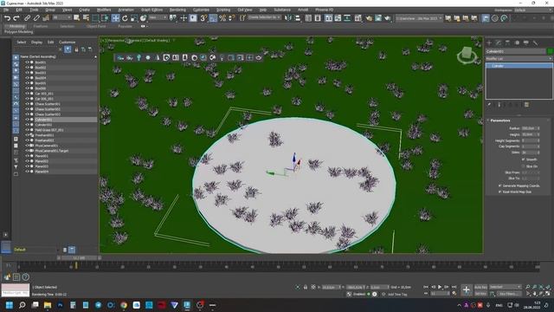The width and height of the screenshot is (554, 312).
Task: Open Select by Name dialog icon
Action: point(86,18)
